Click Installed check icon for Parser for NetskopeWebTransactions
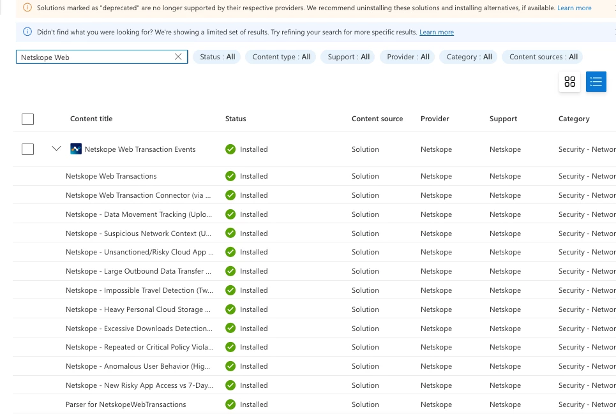This screenshot has height=414, width=616. (230, 404)
